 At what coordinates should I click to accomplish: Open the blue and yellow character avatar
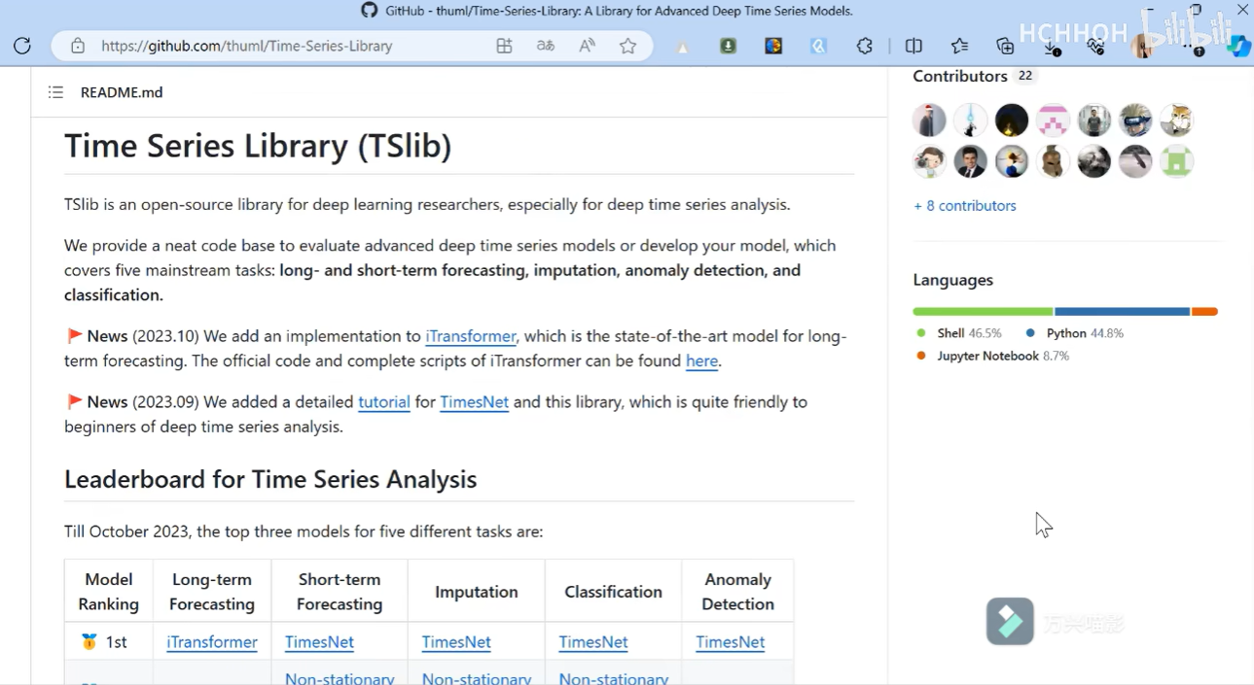(1012, 161)
